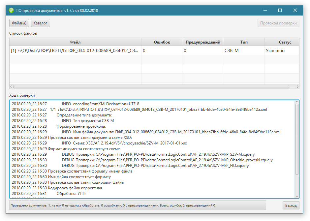Click the file list's left scroll arrow
The image size is (310, 221).
11,87
